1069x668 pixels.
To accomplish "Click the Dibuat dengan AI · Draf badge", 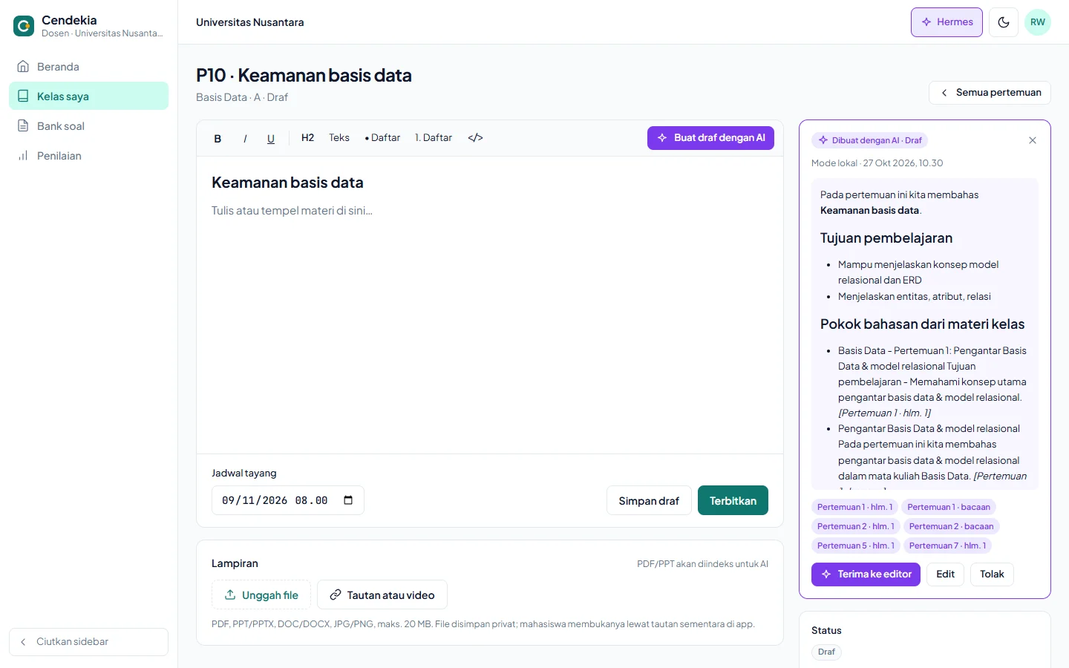I will 870,140.
